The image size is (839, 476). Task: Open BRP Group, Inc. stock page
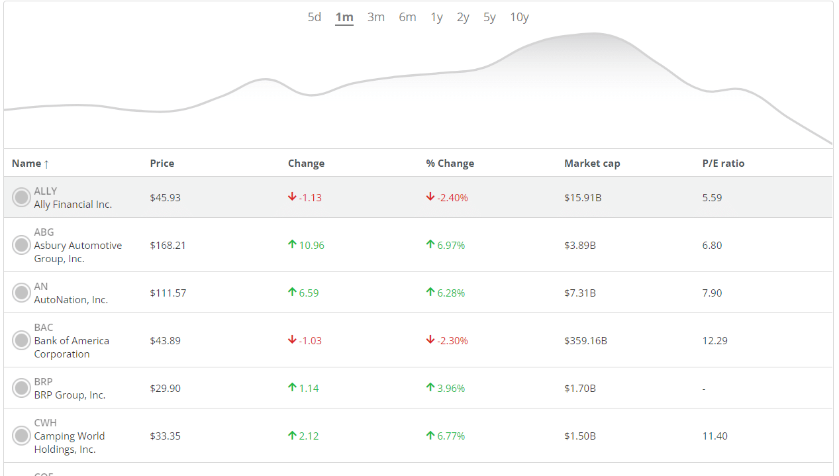tap(70, 395)
